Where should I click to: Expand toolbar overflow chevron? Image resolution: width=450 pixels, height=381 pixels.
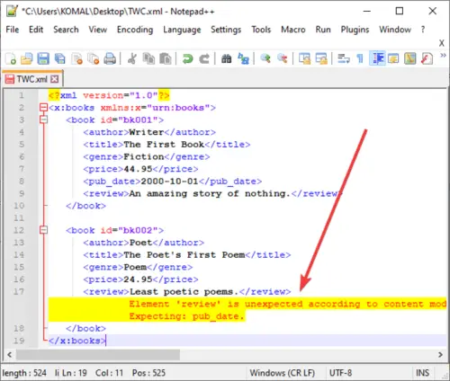(x=443, y=56)
